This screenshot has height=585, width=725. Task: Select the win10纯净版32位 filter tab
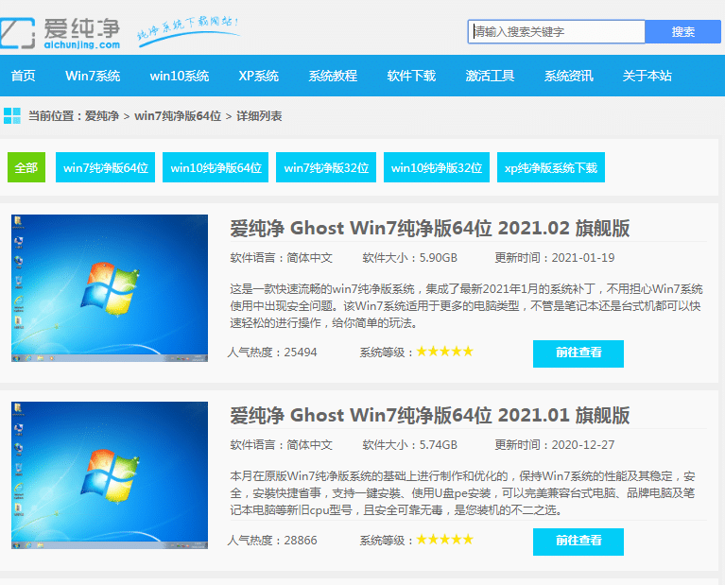(437, 167)
